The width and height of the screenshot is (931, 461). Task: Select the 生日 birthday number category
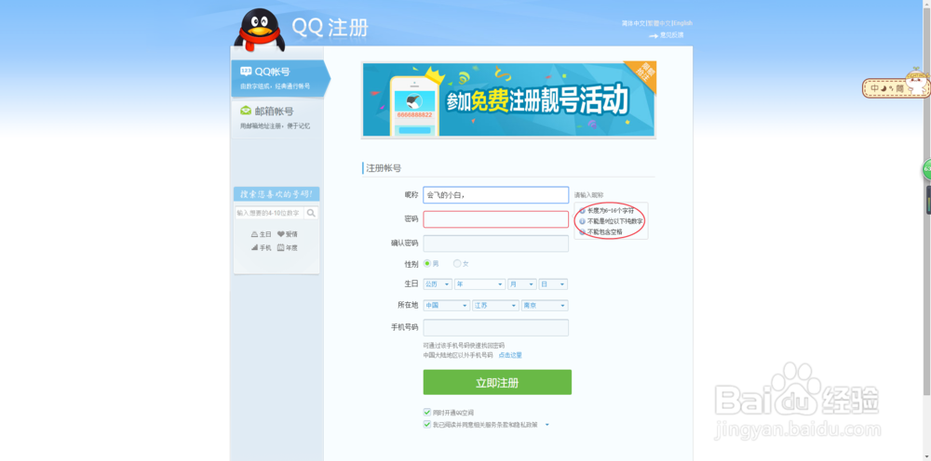tap(262, 234)
